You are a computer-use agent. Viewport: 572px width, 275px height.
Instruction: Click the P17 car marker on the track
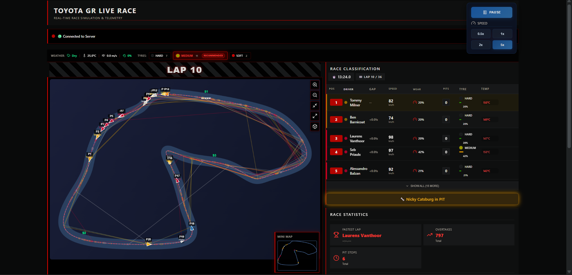pos(178,180)
